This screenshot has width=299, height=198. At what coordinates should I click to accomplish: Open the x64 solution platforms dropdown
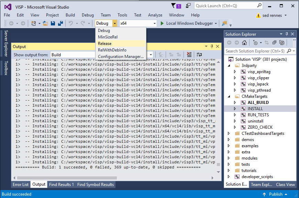(x=154, y=23)
